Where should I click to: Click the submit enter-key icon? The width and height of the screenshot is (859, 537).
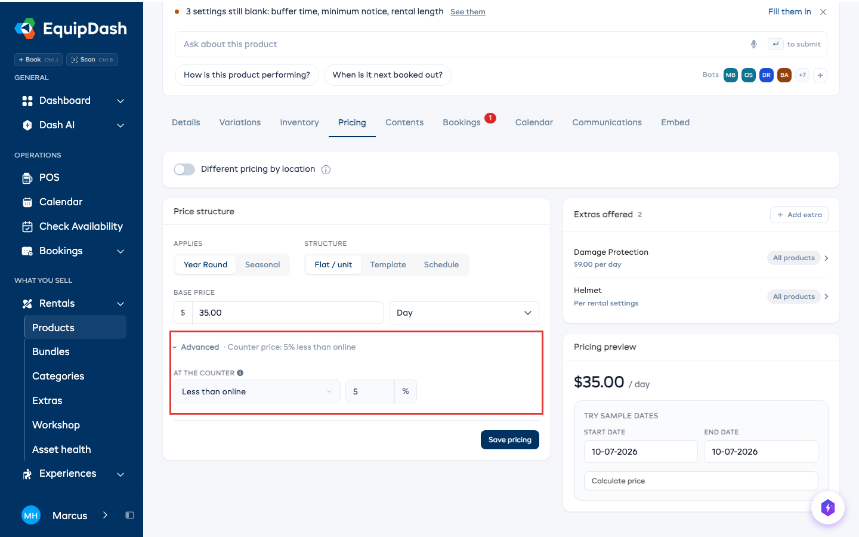775,44
